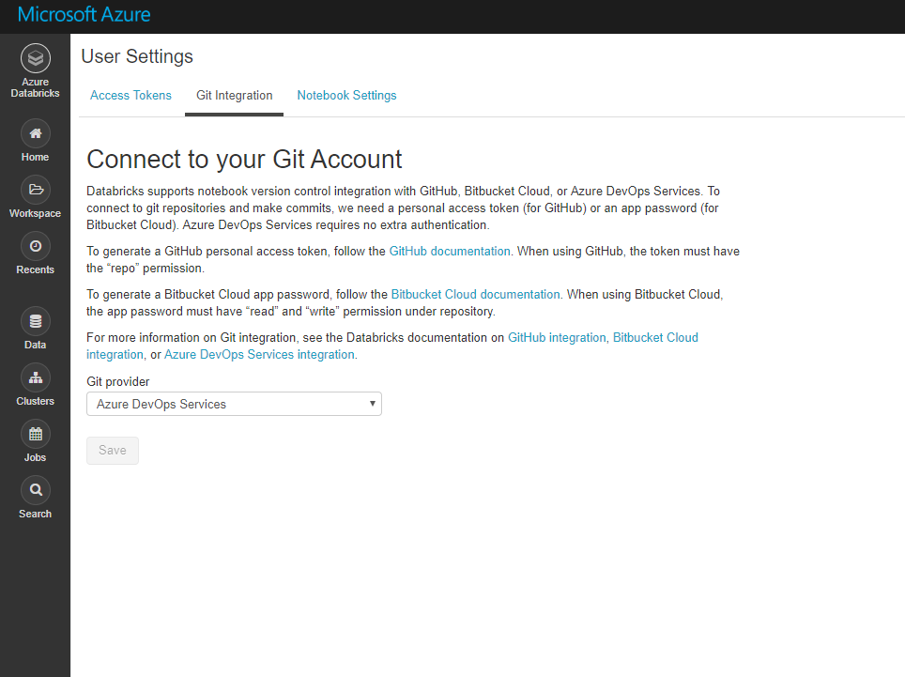Follow the Bitbucket Cloud integration link

(655, 338)
